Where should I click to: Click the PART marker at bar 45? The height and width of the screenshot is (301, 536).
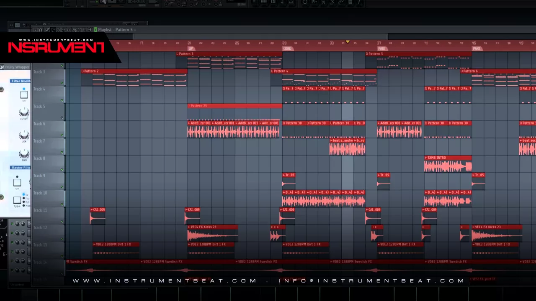tap(477, 48)
